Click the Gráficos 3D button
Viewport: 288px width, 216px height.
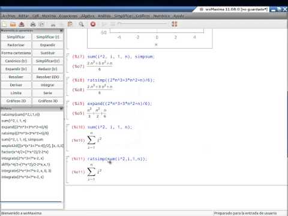click(x=47, y=101)
